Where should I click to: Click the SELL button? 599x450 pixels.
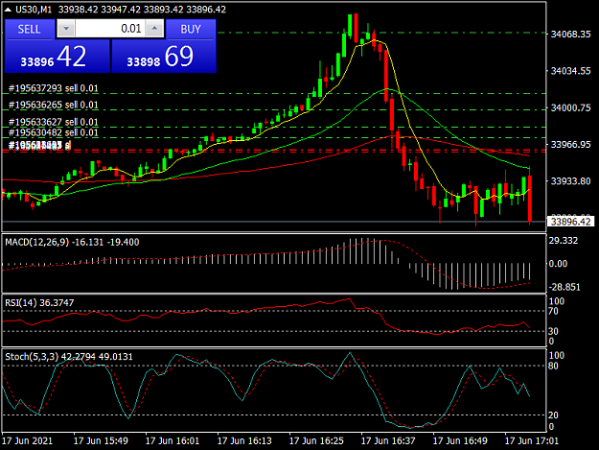(29, 29)
